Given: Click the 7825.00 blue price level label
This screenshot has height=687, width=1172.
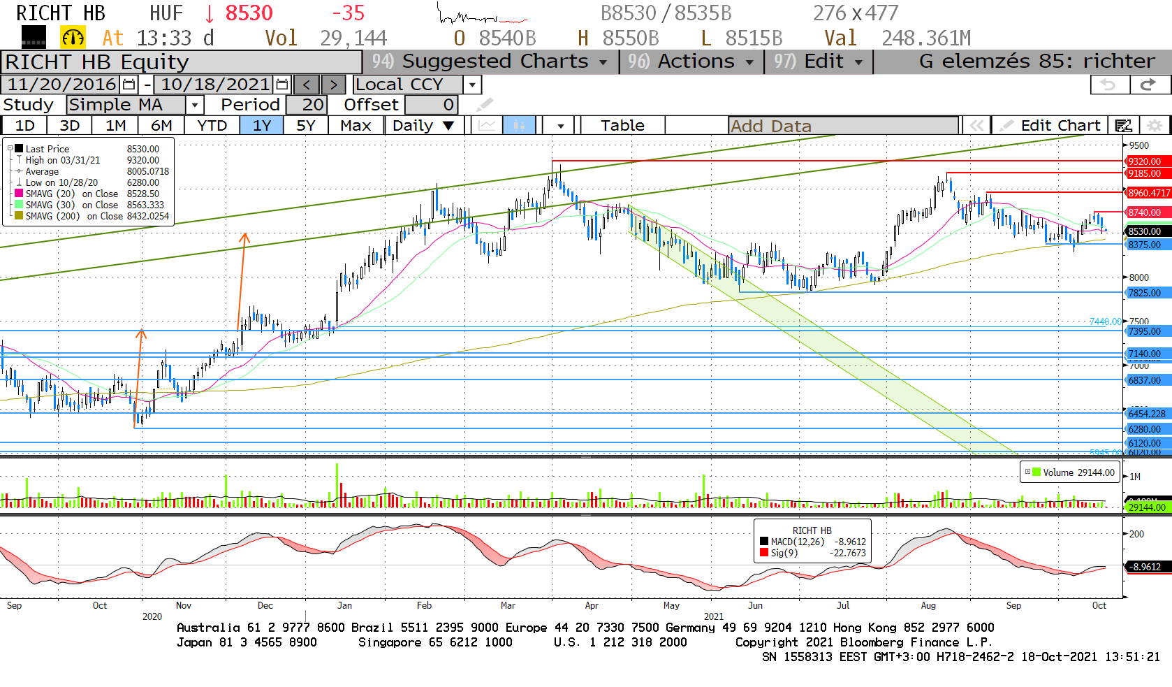Looking at the screenshot, I should click(x=1148, y=293).
